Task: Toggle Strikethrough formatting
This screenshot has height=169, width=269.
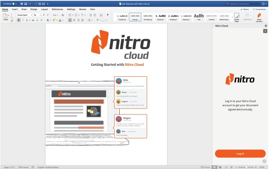Action: pyautogui.click(x=33, y=20)
